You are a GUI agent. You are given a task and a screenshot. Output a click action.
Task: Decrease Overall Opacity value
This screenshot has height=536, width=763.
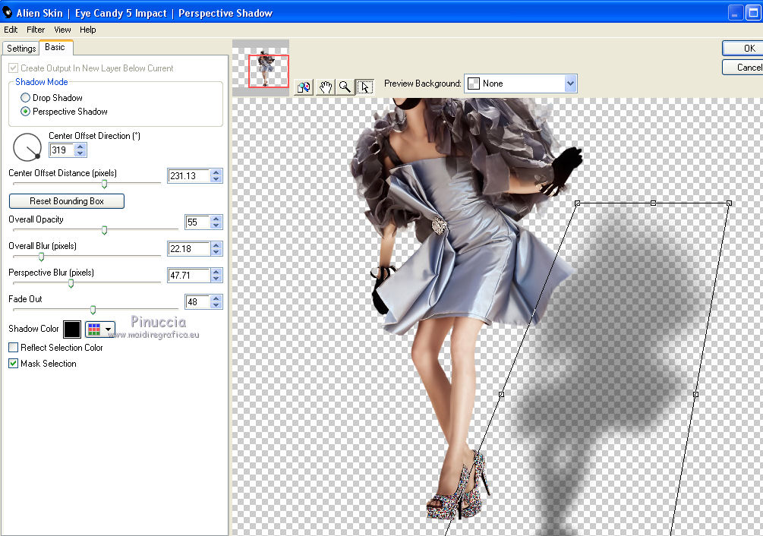(x=216, y=225)
